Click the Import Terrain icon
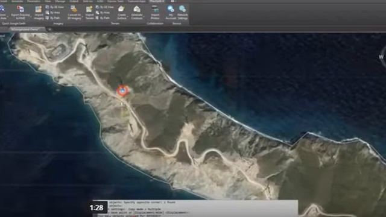The width and height of the screenshot is (386, 217). (x=89, y=10)
